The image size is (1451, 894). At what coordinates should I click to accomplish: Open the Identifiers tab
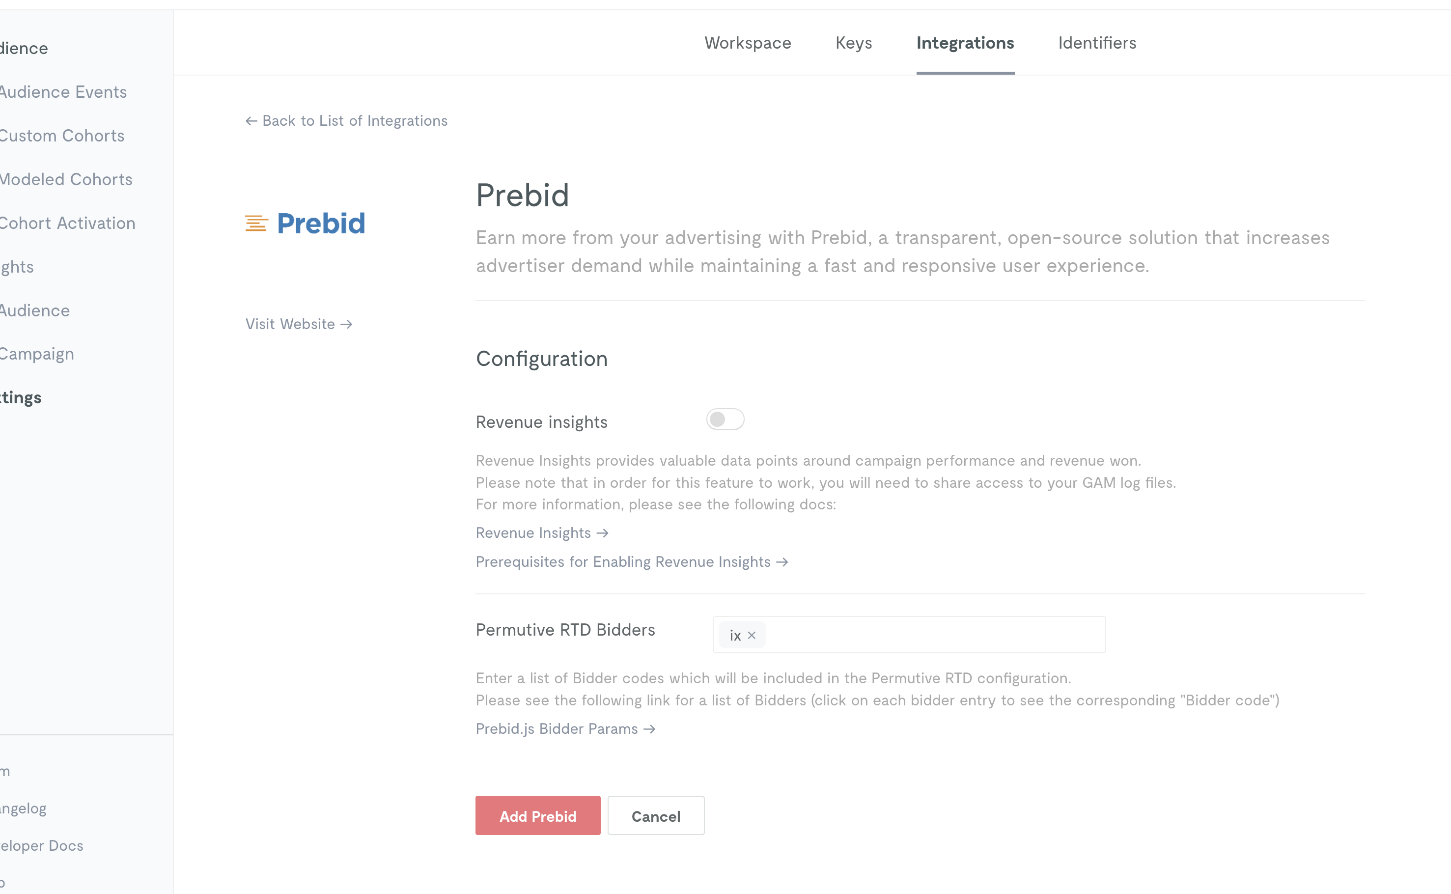coord(1097,43)
